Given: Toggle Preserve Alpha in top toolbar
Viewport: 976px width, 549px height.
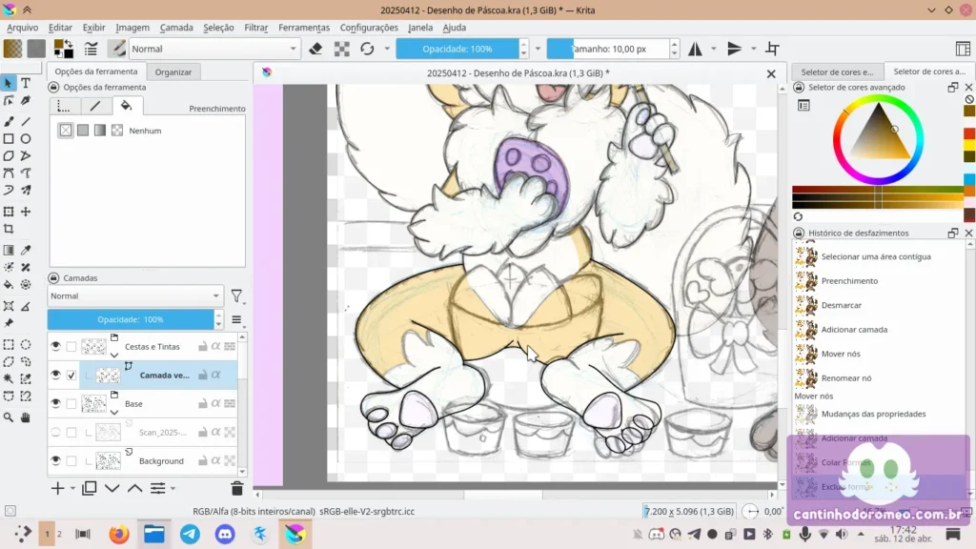Looking at the screenshot, I should 342,49.
